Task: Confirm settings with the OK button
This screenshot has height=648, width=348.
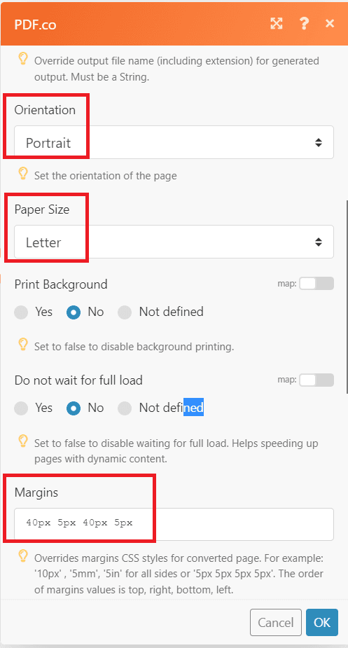Action: click(322, 622)
